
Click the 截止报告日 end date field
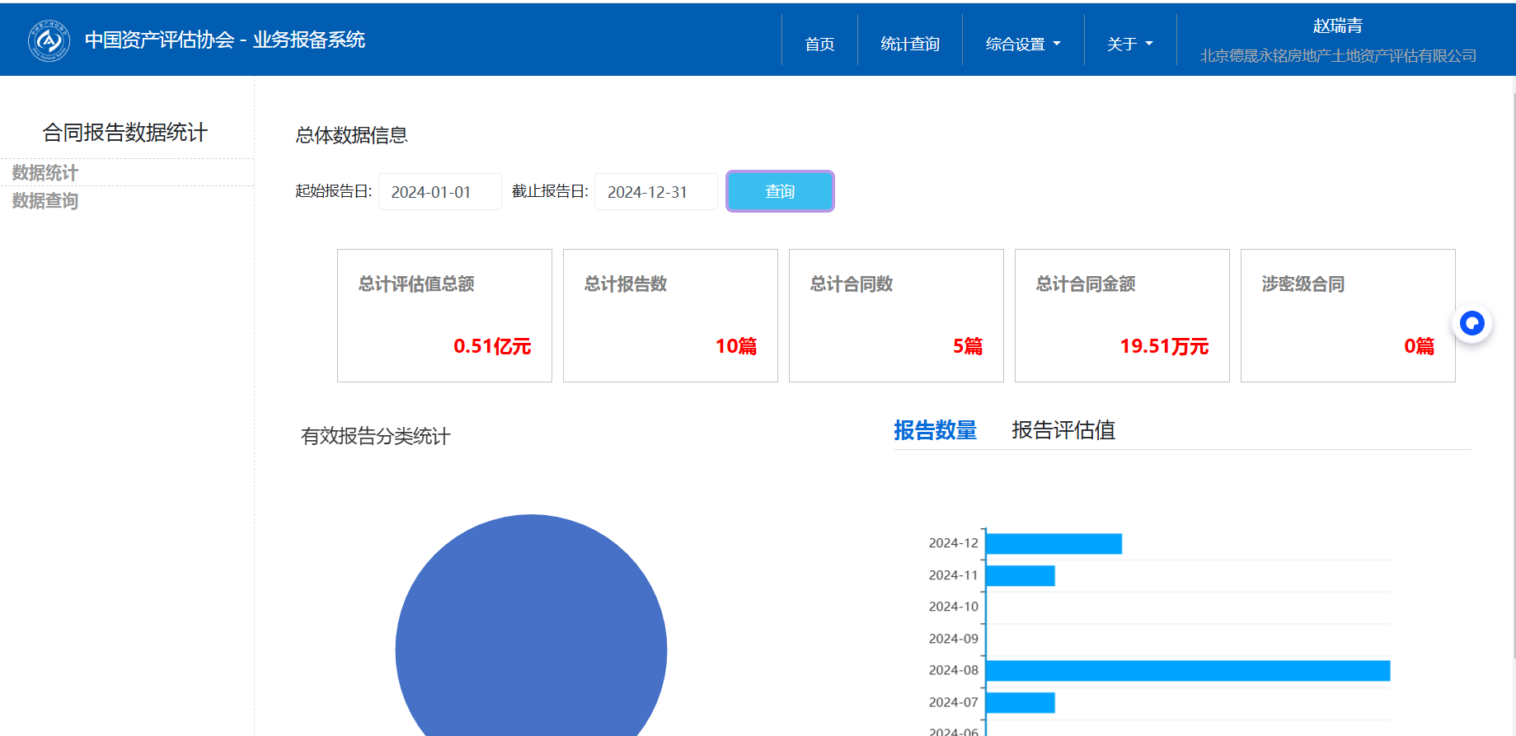[x=655, y=192]
